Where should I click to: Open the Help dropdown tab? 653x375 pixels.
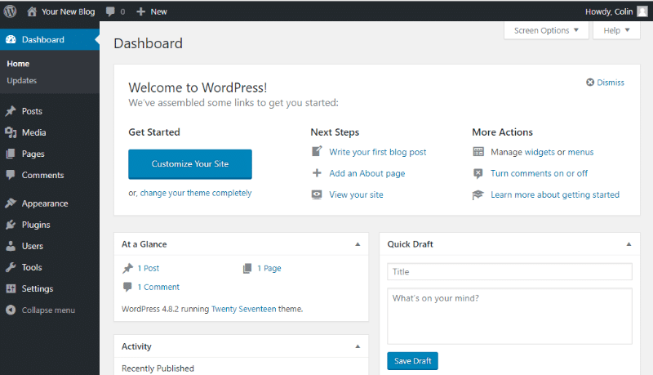[x=616, y=30]
